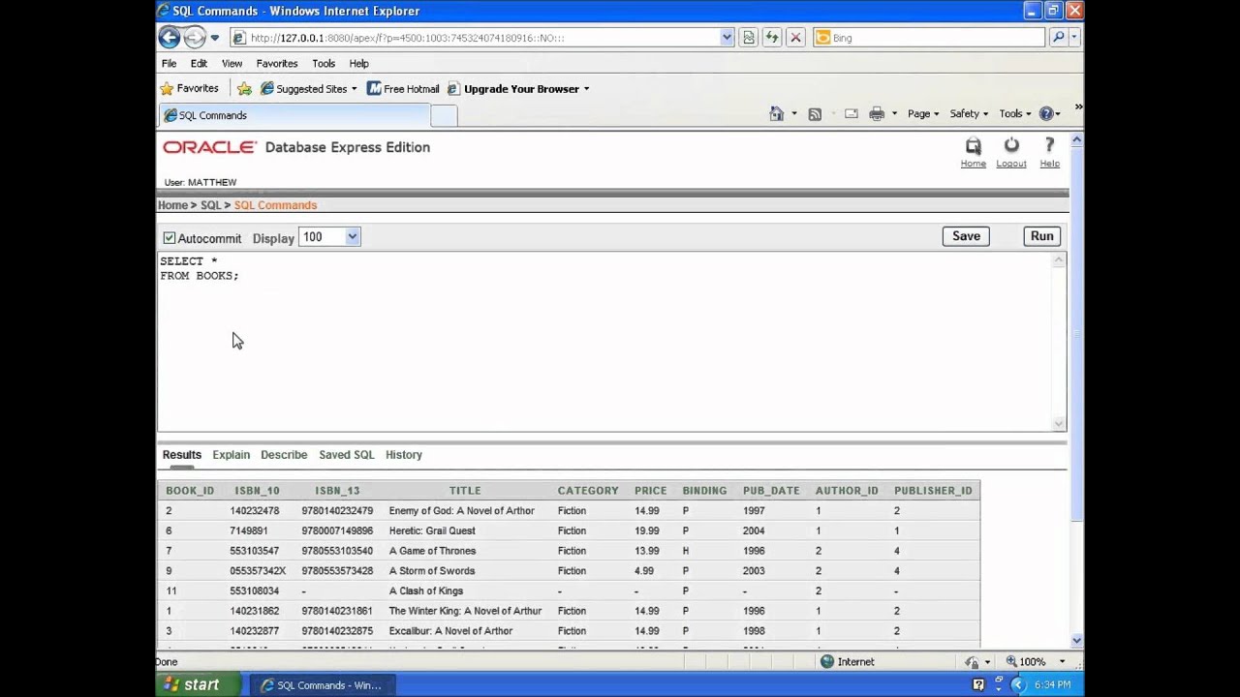Image resolution: width=1240 pixels, height=697 pixels.
Task: Open the Tools dropdown in command bar
Action: [x=1016, y=114]
